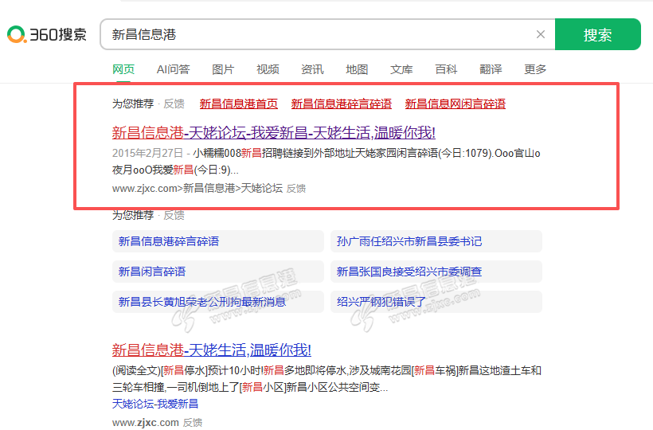Image resolution: width=653 pixels, height=430 pixels.
Task: Open the 百科 tab
Action: 446,69
